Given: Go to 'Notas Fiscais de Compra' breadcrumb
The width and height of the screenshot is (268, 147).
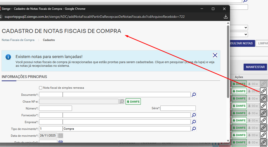Looking at the screenshot, I should [18, 40].
